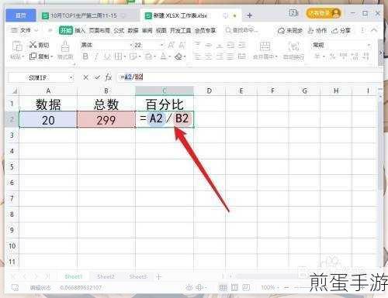
Task: Click the Copy icon
Action: [x=33, y=57]
